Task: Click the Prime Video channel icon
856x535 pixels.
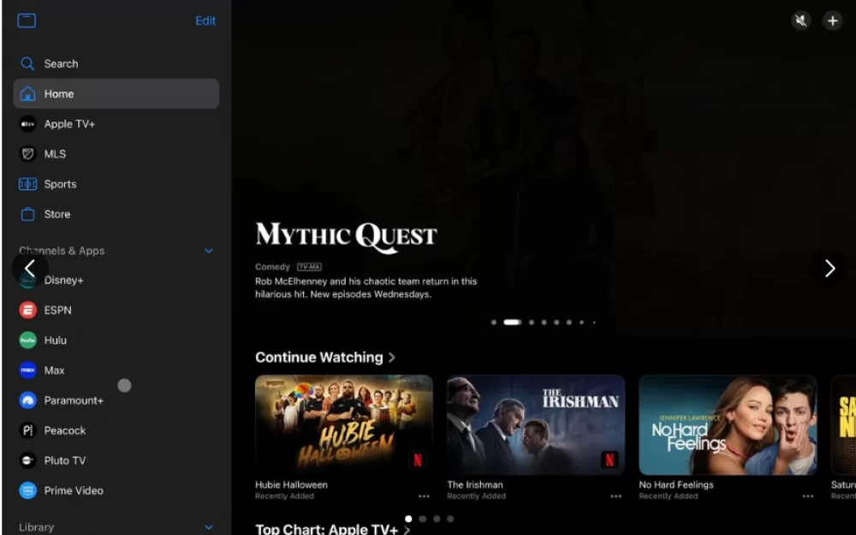Action: (x=28, y=490)
